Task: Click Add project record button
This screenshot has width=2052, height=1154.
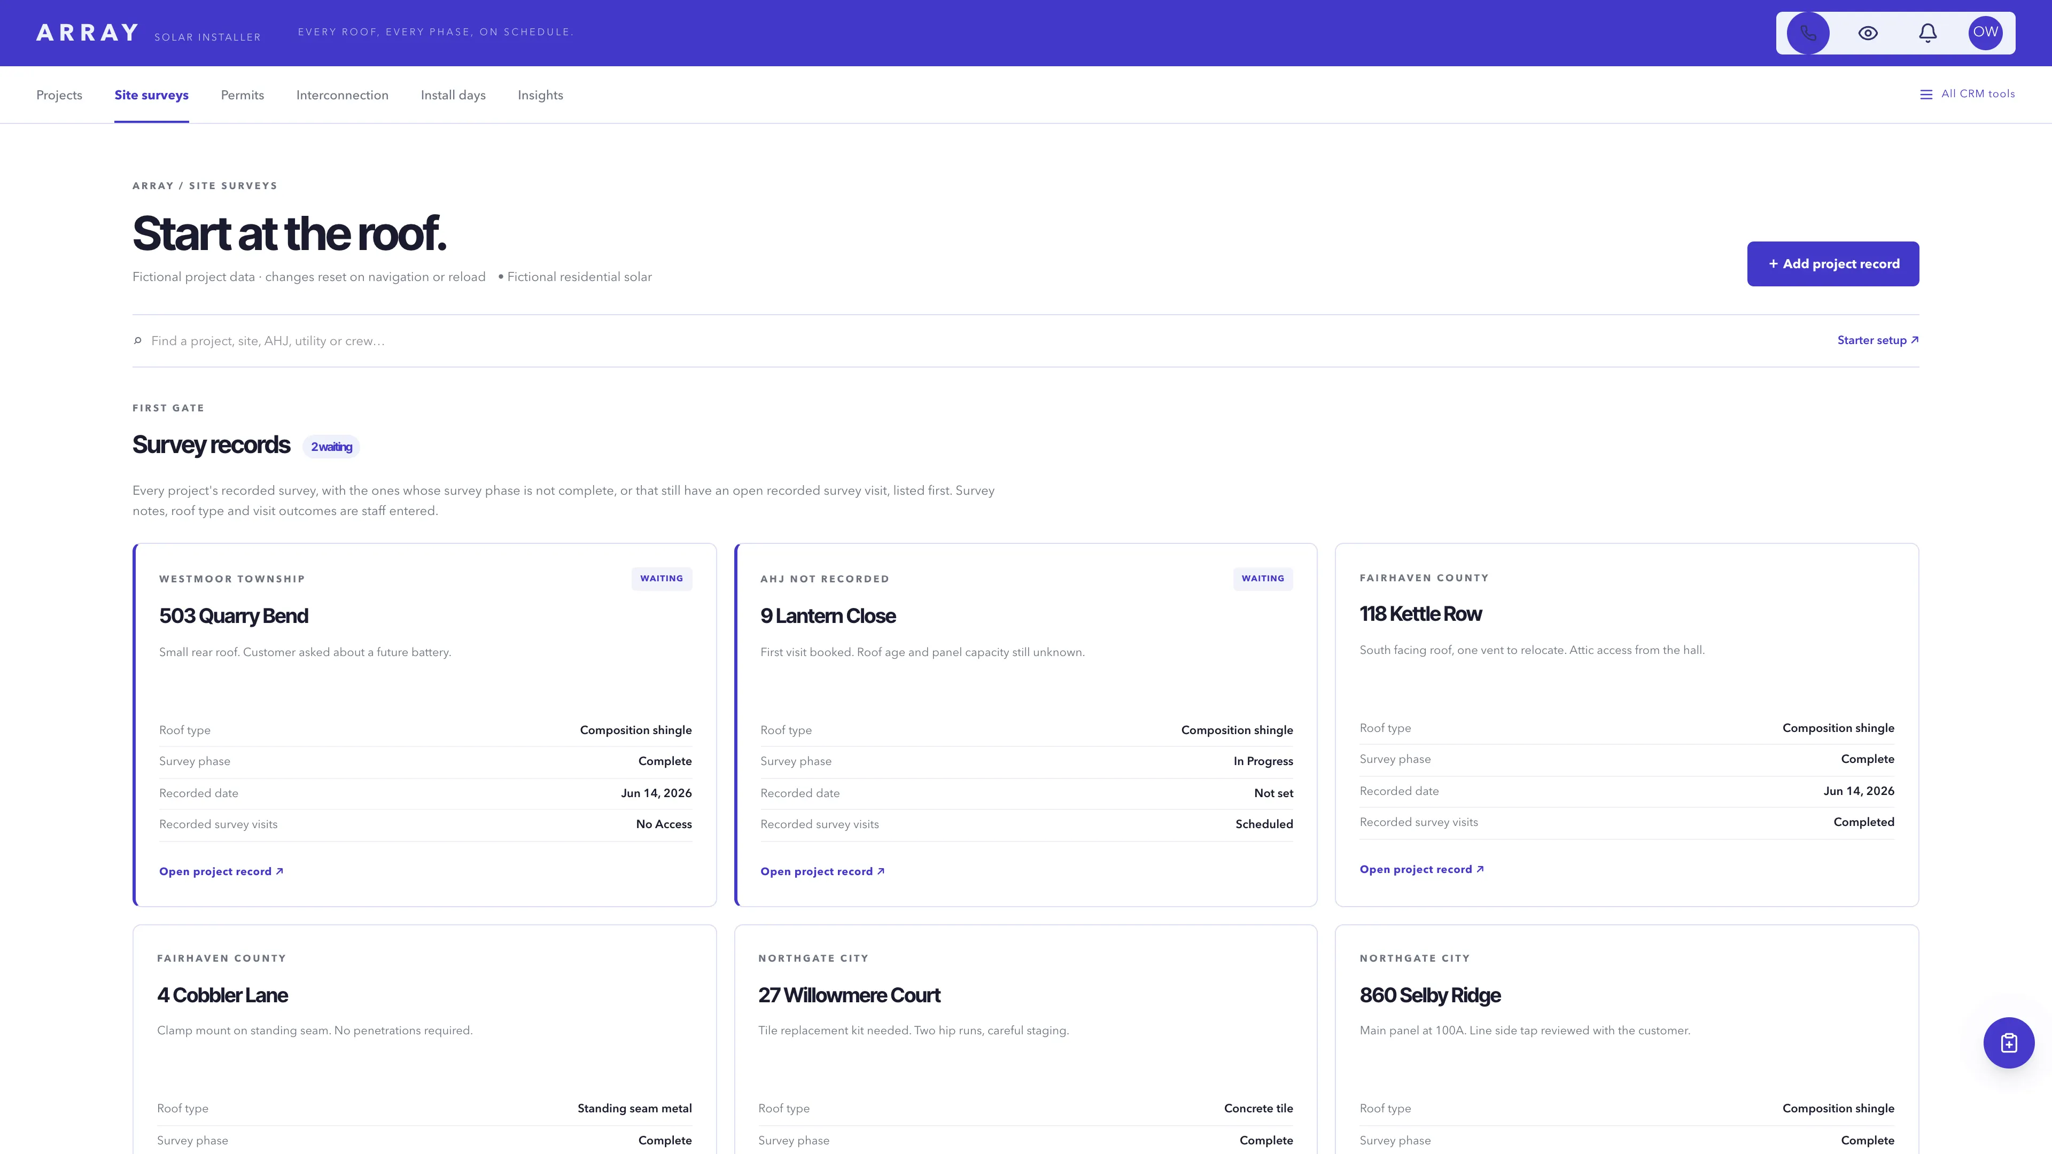Action: (x=1833, y=263)
